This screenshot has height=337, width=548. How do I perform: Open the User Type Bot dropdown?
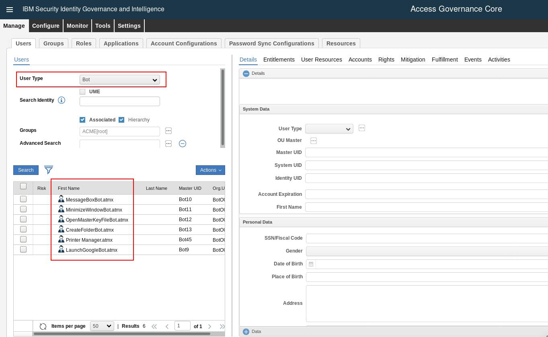pyautogui.click(x=120, y=80)
